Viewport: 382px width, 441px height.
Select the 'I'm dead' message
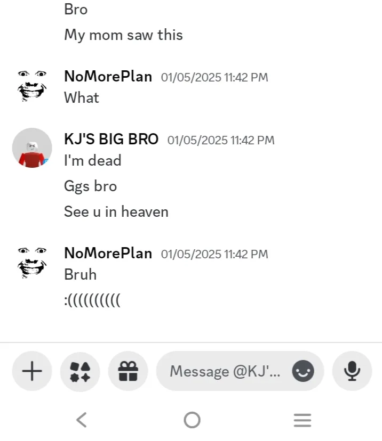coord(93,160)
